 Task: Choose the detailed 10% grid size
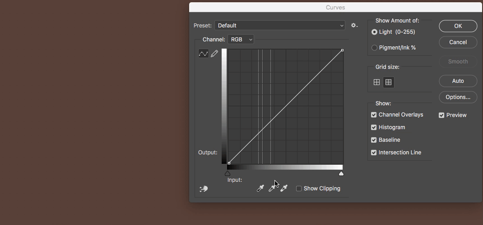pos(389,82)
